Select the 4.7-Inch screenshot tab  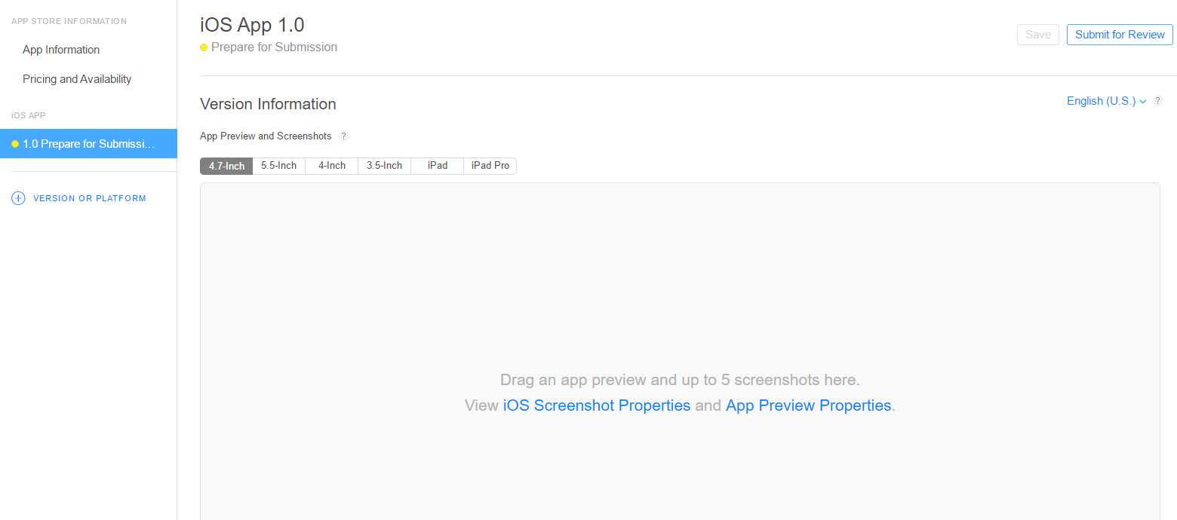click(x=226, y=166)
